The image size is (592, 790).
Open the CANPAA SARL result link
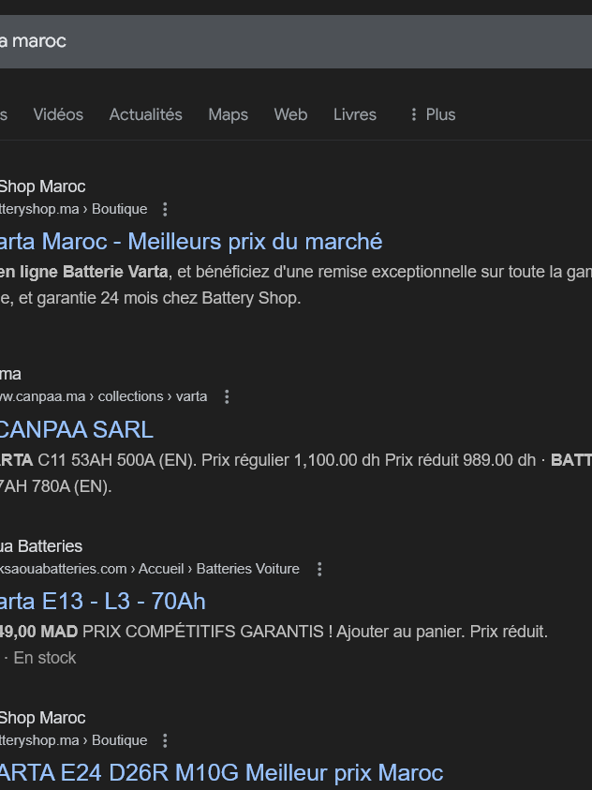77,430
